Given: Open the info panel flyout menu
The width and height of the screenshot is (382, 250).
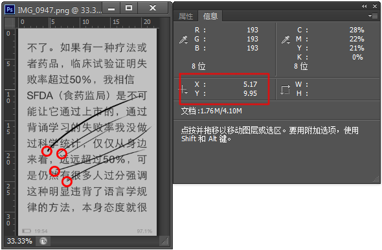Looking at the screenshot, I should coord(373,16).
